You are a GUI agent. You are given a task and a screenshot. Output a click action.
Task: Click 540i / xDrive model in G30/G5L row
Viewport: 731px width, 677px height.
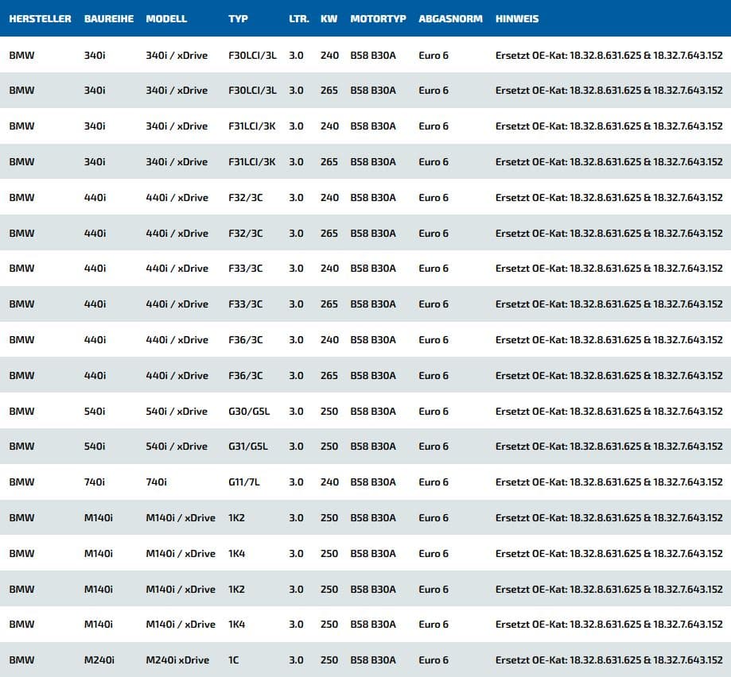177,411
